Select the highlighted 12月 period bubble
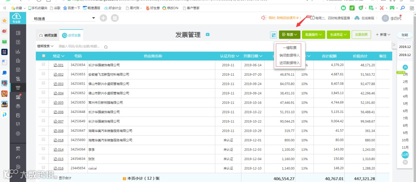 pos(405,155)
